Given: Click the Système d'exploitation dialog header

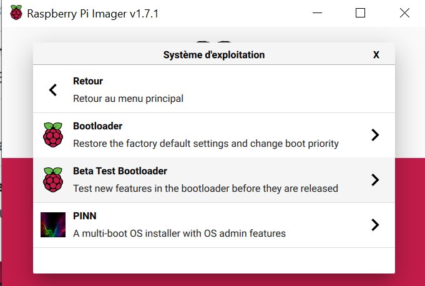Looking at the screenshot, I should click(x=214, y=55).
